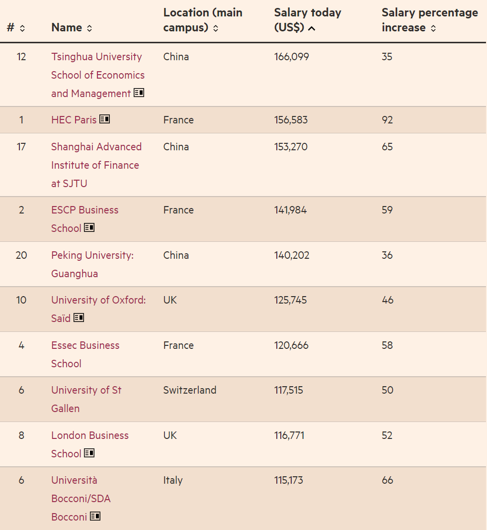Image resolution: width=487 pixels, height=530 pixels.
Task: Toggle sort order for the Name column
Action: tap(89, 28)
